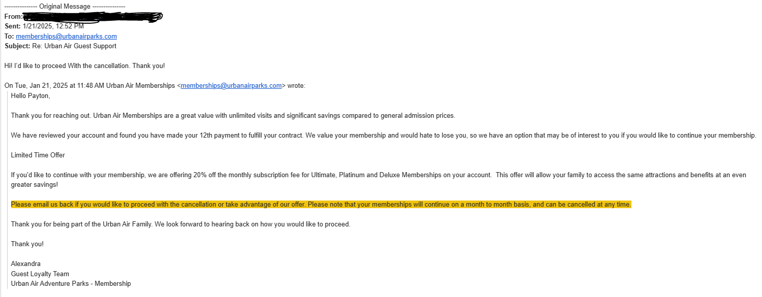Click the yellow highlighted cancellation sentence
The width and height of the screenshot is (762, 297).
pyautogui.click(x=321, y=204)
